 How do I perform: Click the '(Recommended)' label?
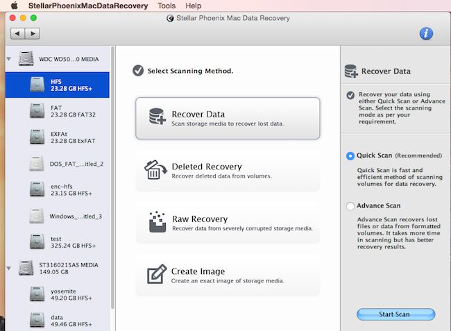click(418, 155)
